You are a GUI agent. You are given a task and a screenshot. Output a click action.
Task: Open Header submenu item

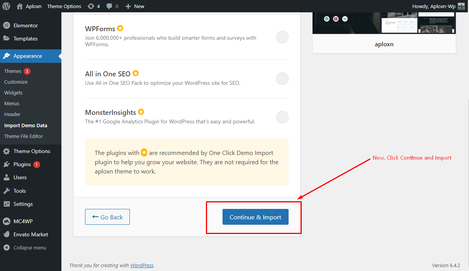tap(12, 114)
